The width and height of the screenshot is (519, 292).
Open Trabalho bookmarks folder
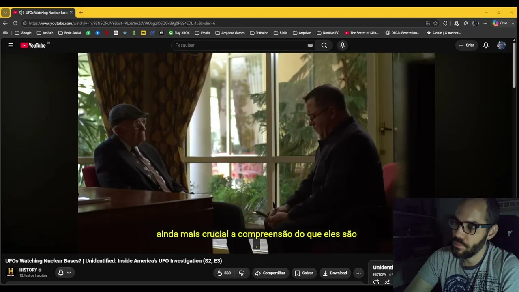point(259,33)
